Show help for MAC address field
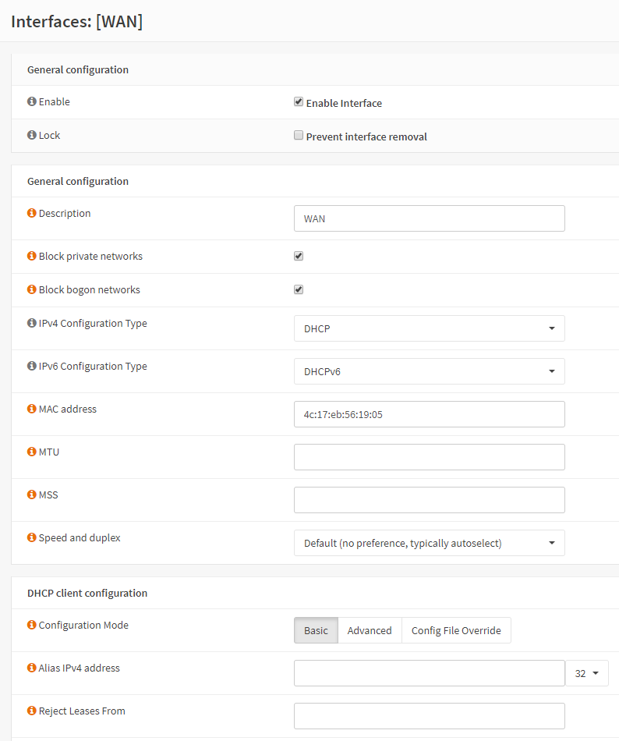The height and width of the screenshot is (741, 619). click(x=32, y=409)
